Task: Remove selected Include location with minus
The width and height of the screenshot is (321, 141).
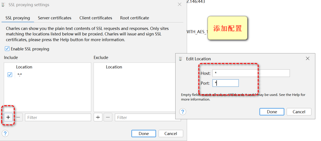Action: 18,117
